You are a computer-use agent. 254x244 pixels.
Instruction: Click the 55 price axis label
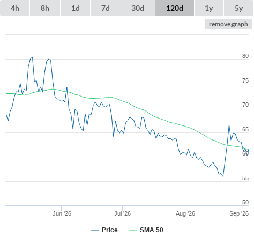245,178
